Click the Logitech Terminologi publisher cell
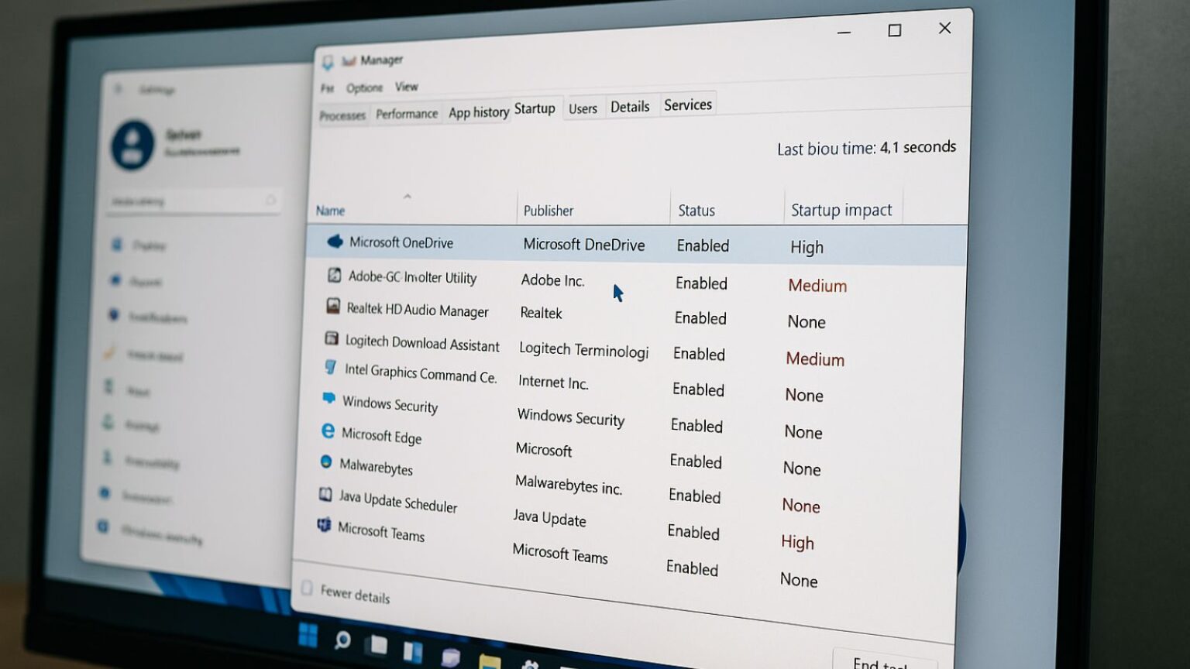 583,350
